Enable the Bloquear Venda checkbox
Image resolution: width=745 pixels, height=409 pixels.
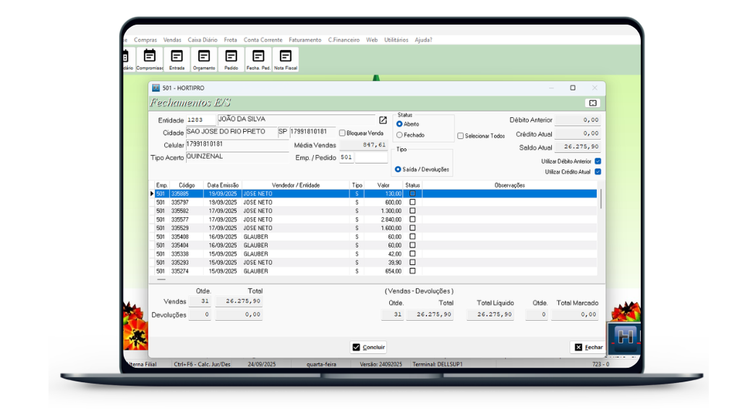[343, 133]
